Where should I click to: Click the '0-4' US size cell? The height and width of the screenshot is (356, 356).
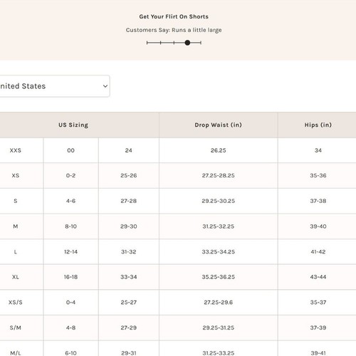point(70,303)
